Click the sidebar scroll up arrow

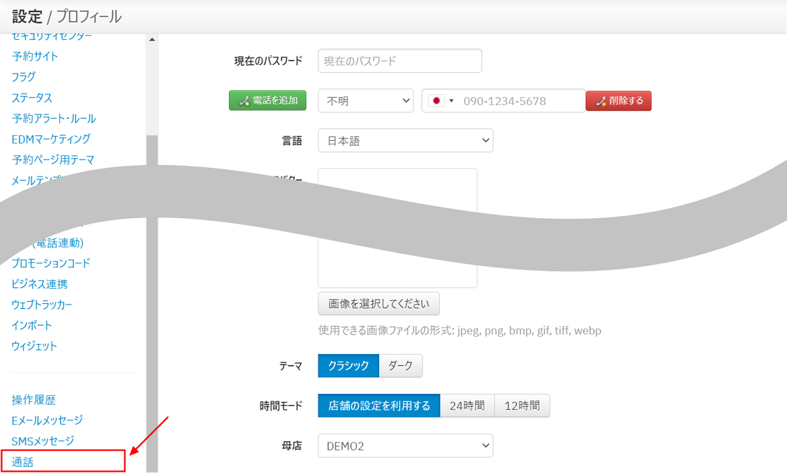point(152,40)
